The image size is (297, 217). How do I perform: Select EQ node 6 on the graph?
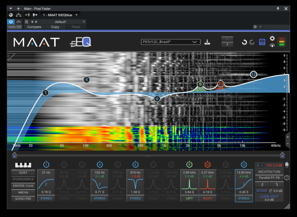[x=157, y=98]
